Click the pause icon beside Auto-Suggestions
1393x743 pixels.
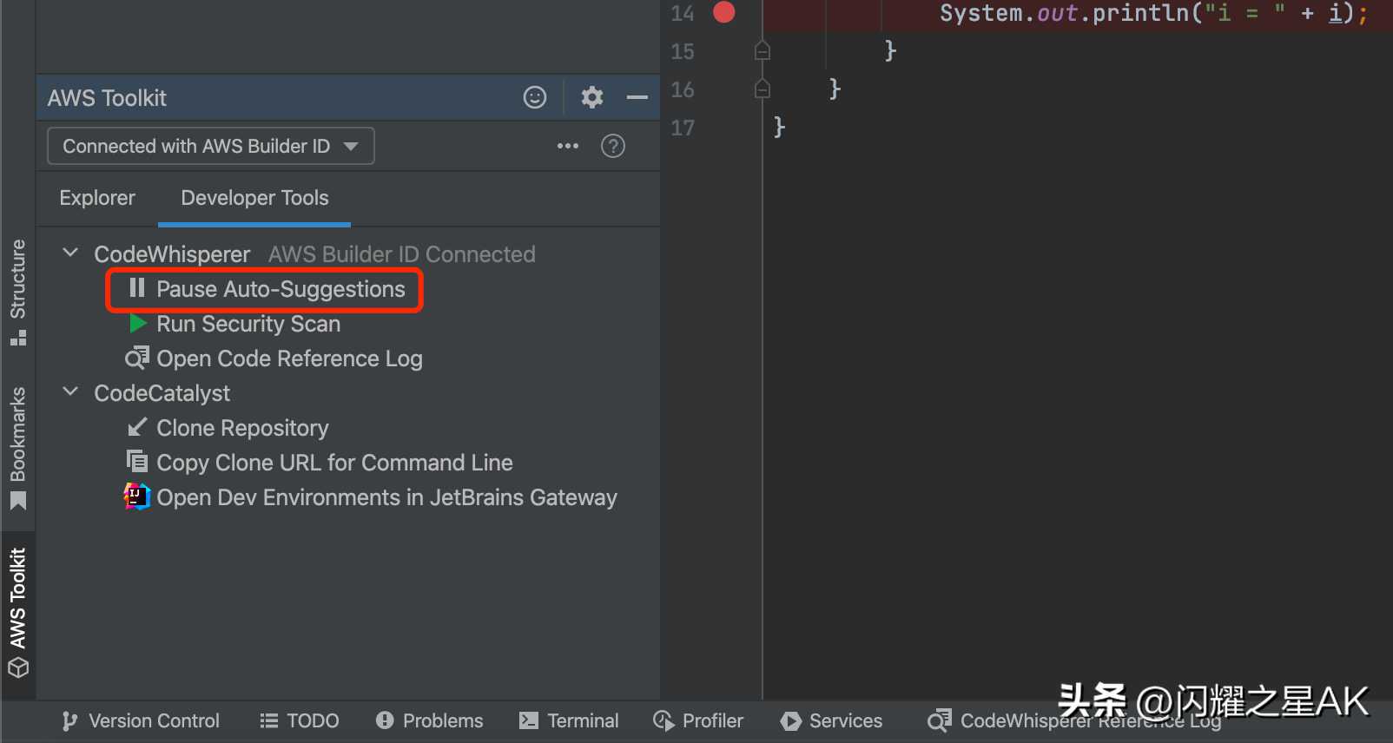(x=136, y=288)
